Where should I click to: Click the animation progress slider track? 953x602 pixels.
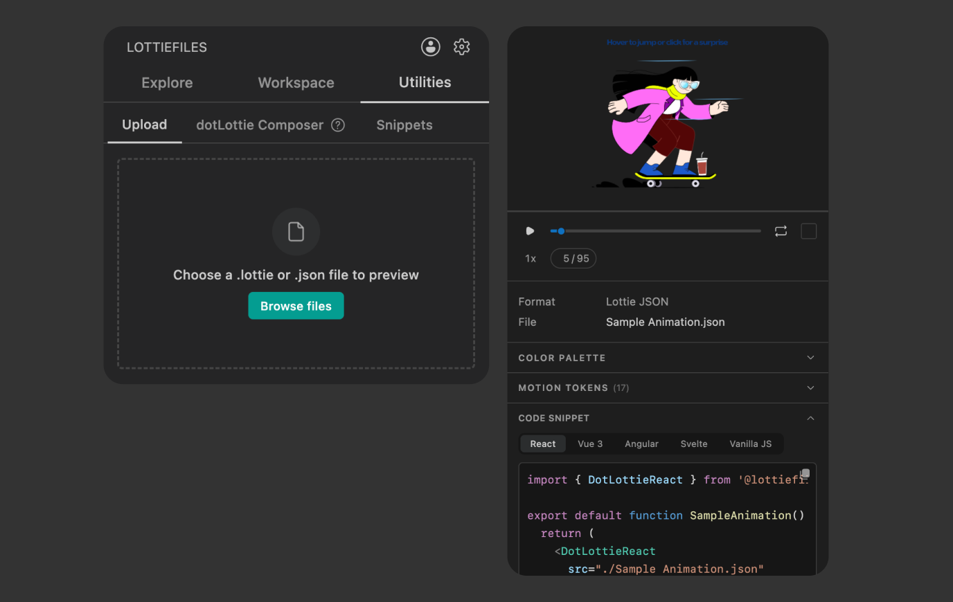pos(655,231)
